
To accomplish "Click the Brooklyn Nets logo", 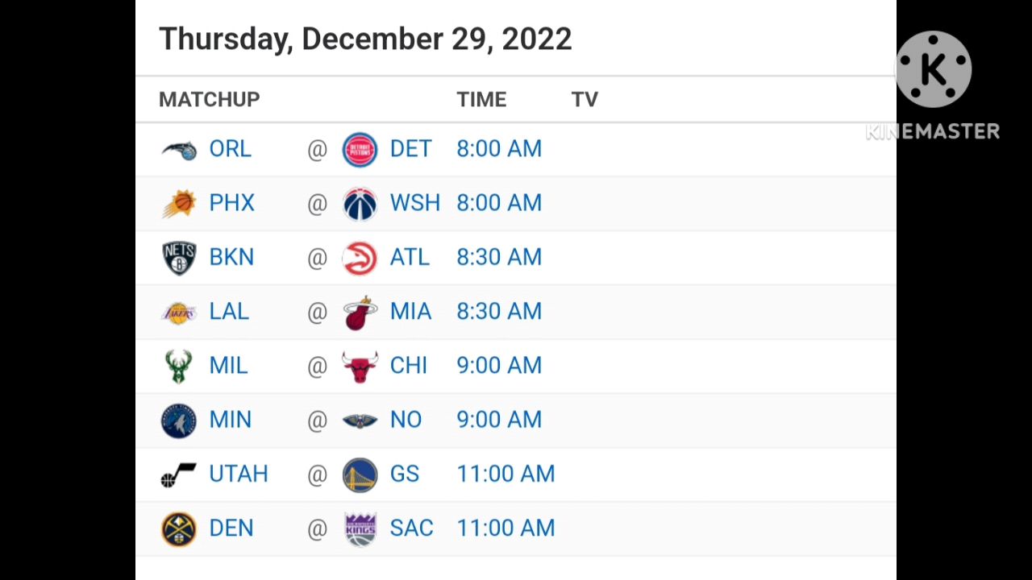I will (x=179, y=258).
